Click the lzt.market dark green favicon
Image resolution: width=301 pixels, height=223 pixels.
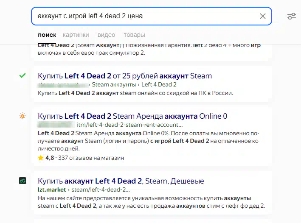click(x=23, y=181)
